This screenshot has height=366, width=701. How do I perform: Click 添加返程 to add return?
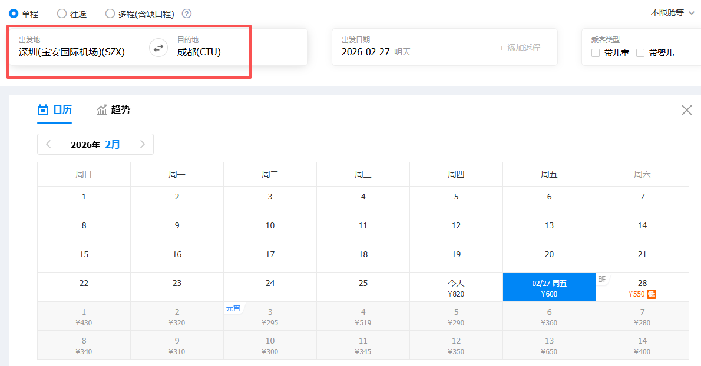(x=519, y=48)
